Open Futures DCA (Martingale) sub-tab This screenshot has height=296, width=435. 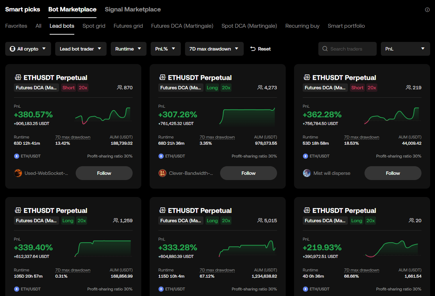tap(182, 26)
